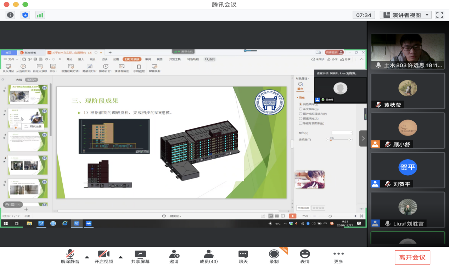Enter full screen mode
449x268 pixels.
pyautogui.click(x=439, y=15)
